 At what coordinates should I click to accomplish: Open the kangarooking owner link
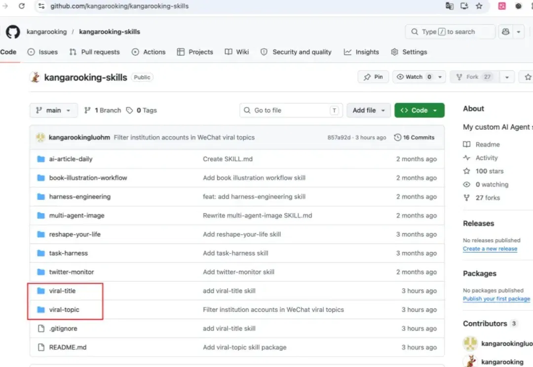point(46,32)
